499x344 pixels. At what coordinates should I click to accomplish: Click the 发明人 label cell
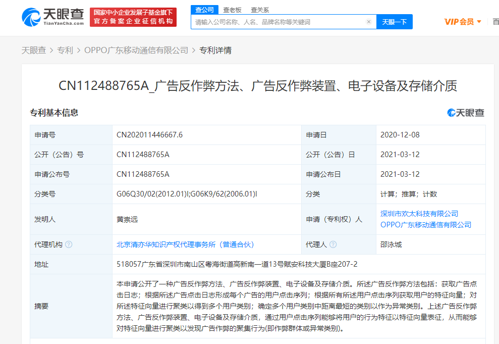point(71,219)
